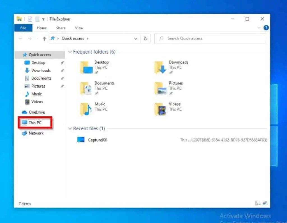Click the refresh icon next to address bar
The height and width of the screenshot is (223, 287).
[145, 38]
